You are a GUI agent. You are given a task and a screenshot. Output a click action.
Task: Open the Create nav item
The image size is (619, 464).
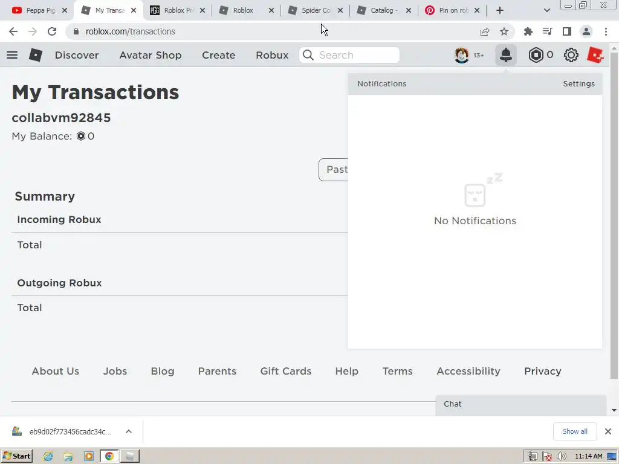point(219,55)
